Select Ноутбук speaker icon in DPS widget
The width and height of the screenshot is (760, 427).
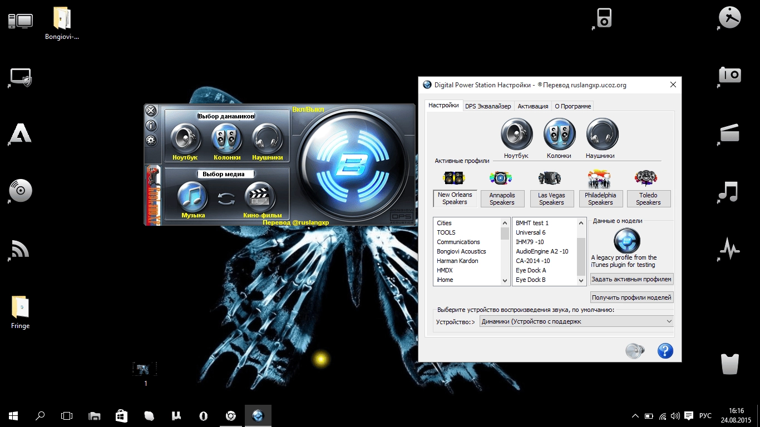[185, 138]
